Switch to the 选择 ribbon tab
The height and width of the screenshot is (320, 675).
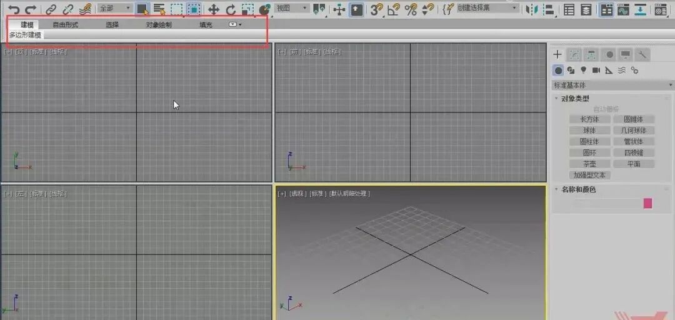point(112,25)
